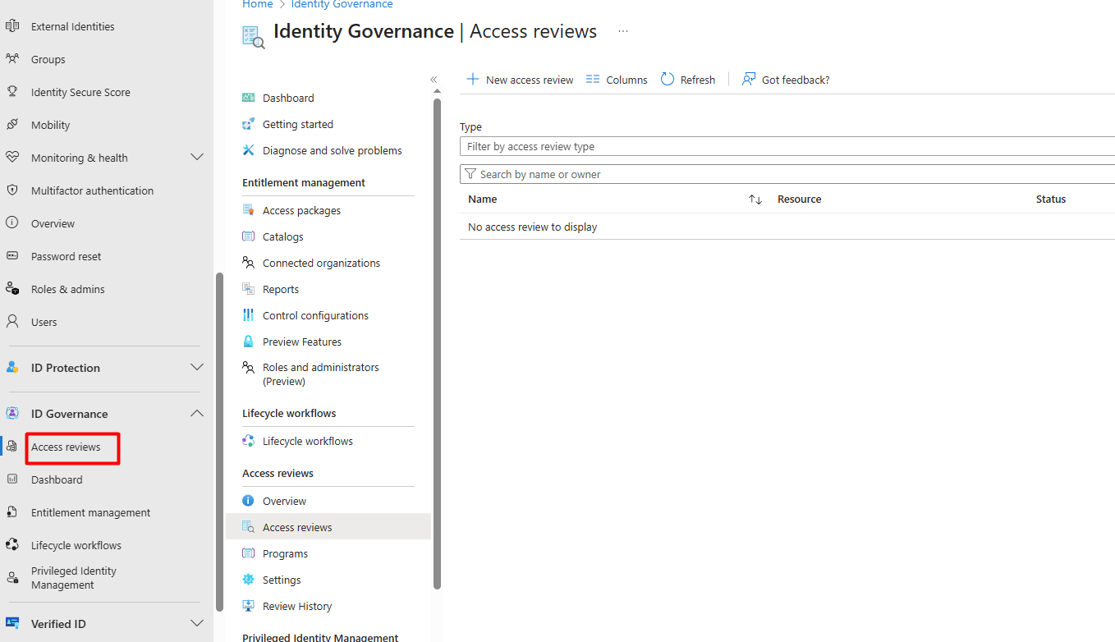This screenshot has width=1115, height=642.
Task: Open Lifecycle workflows in Identity Governance menu
Action: tap(308, 441)
